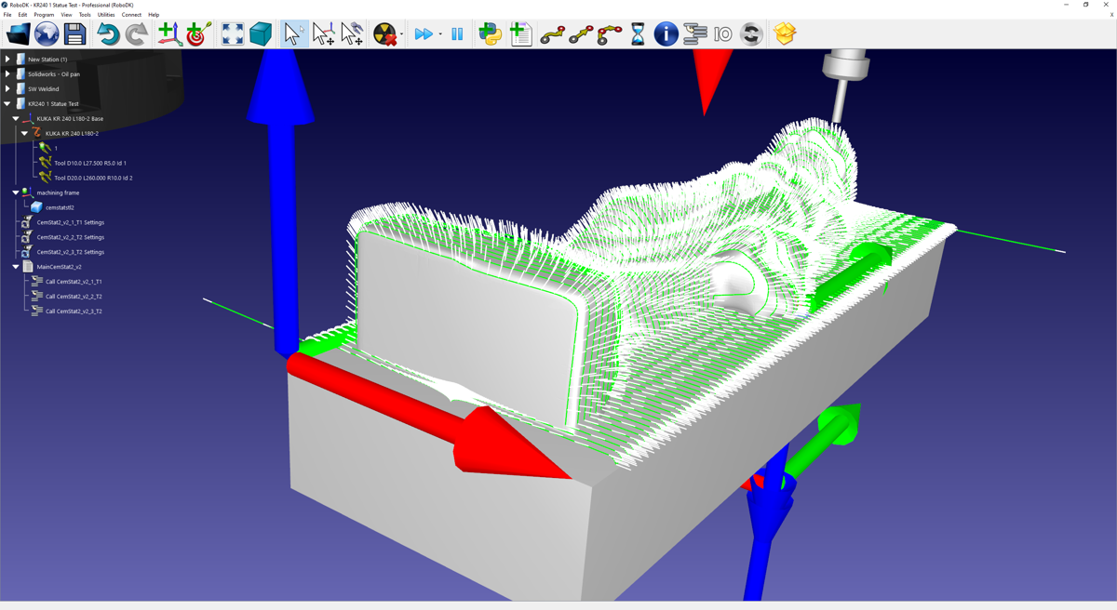This screenshot has width=1117, height=610.
Task: Collapse the MainCemStat2_v2 program node
Action: (16, 267)
